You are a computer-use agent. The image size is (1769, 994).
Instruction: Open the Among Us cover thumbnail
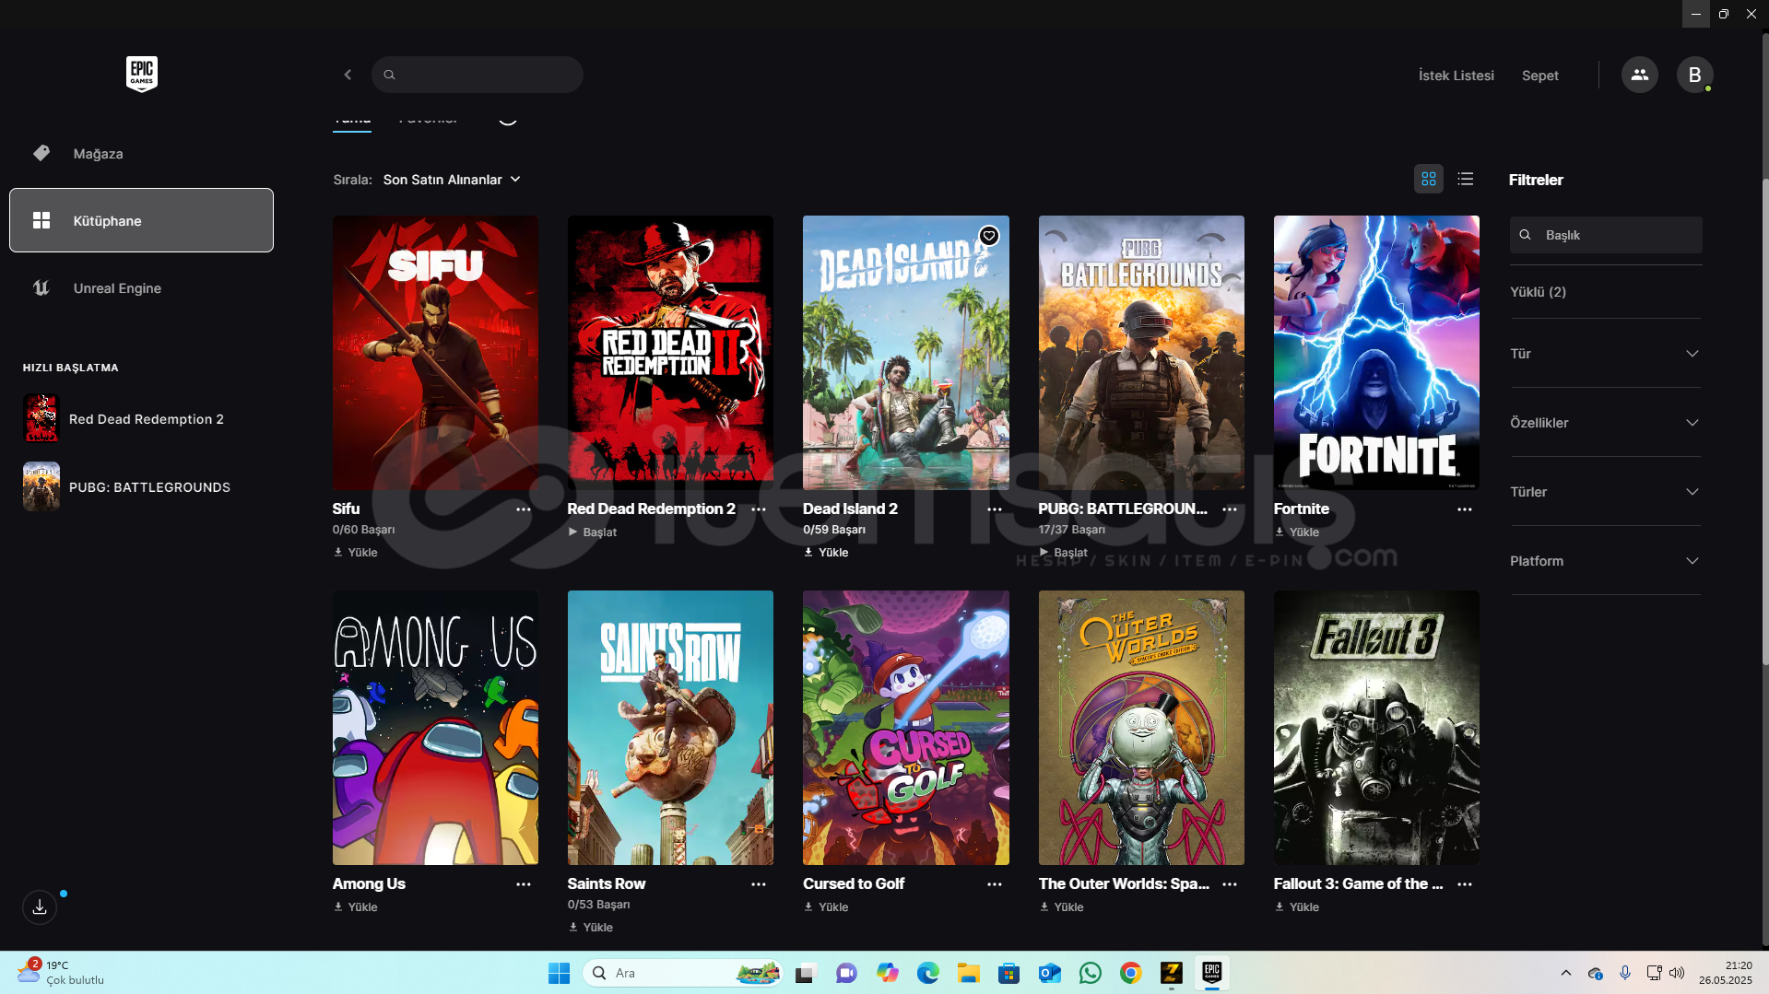pyautogui.click(x=435, y=728)
